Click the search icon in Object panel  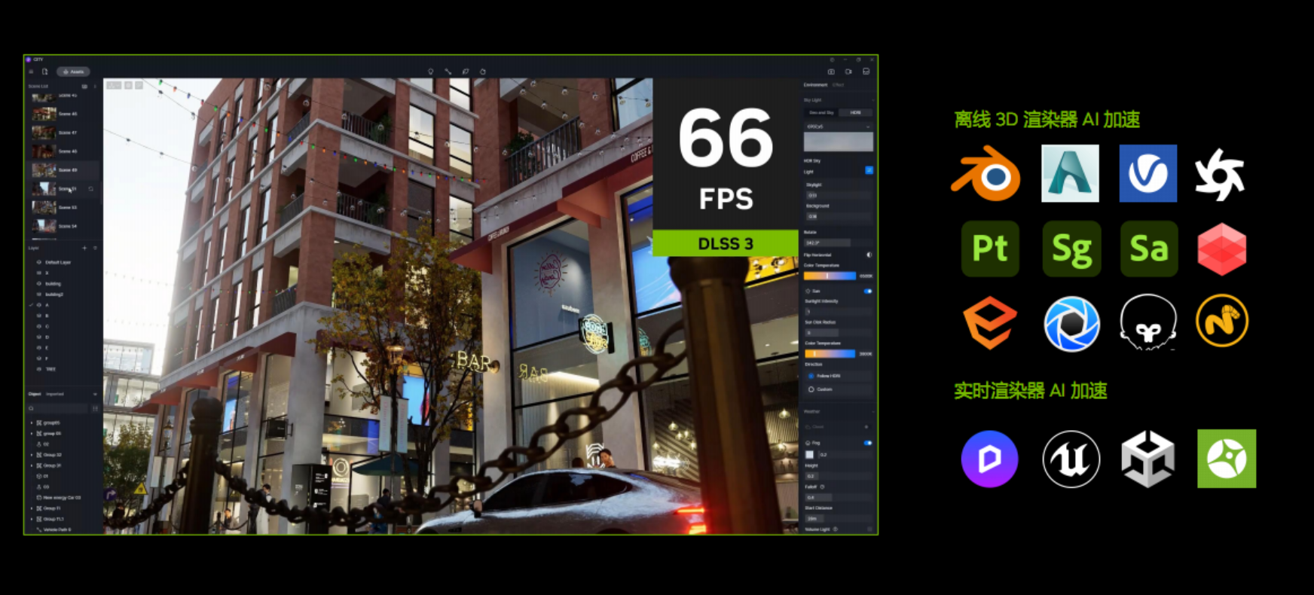32,408
